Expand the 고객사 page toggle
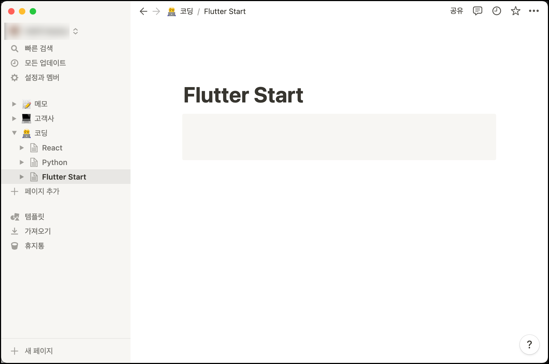Image resolution: width=549 pixels, height=364 pixels. [14, 118]
